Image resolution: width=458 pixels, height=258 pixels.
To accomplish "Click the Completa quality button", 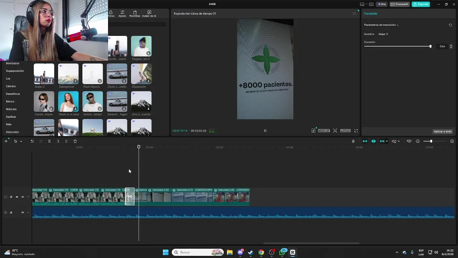I will [324, 131].
